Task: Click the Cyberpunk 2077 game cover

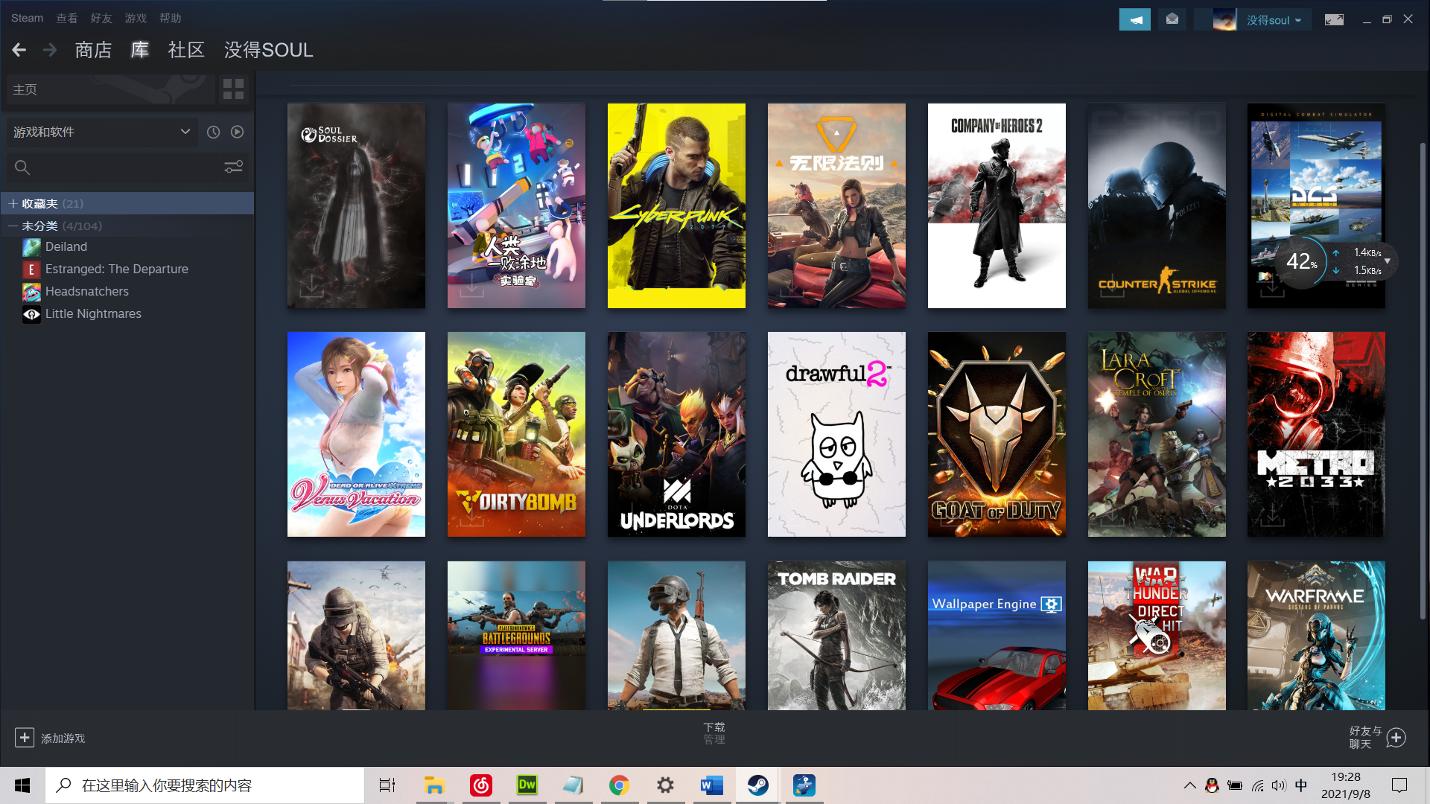Action: pyautogui.click(x=676, y=205)
